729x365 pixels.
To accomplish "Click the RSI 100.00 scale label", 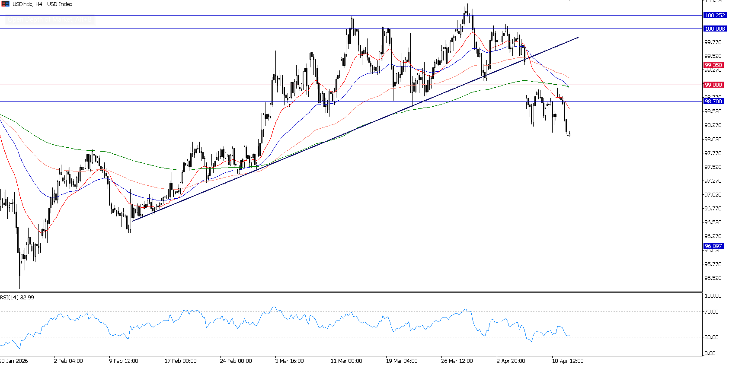I will tap(713, 295).
